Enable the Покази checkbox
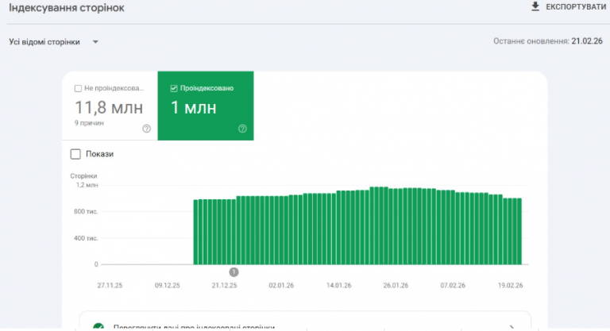The width and height of the screenshot is (610, 331). pyautogui.click(x=75, y=154)
